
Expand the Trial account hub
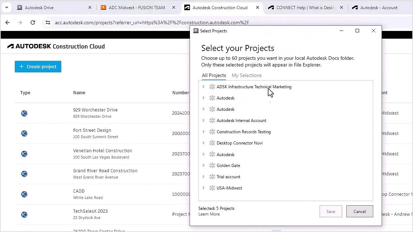pyautogui.click(x=204, y=177)
